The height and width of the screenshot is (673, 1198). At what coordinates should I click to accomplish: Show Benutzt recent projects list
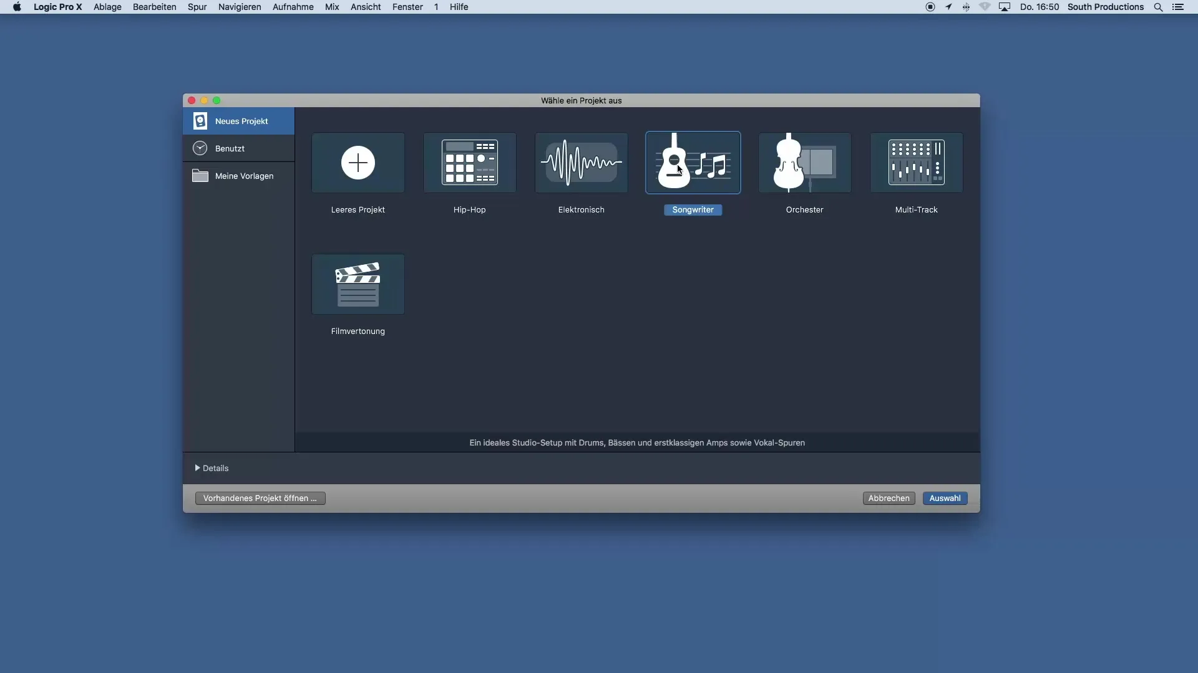point(238,148)
